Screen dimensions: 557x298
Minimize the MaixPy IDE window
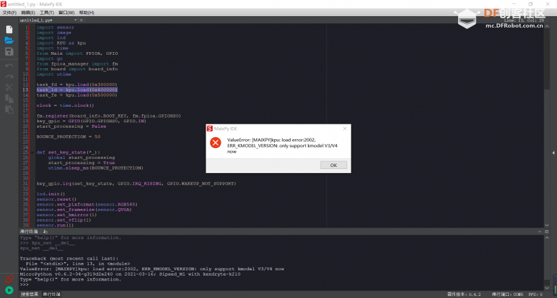(514, 4)
